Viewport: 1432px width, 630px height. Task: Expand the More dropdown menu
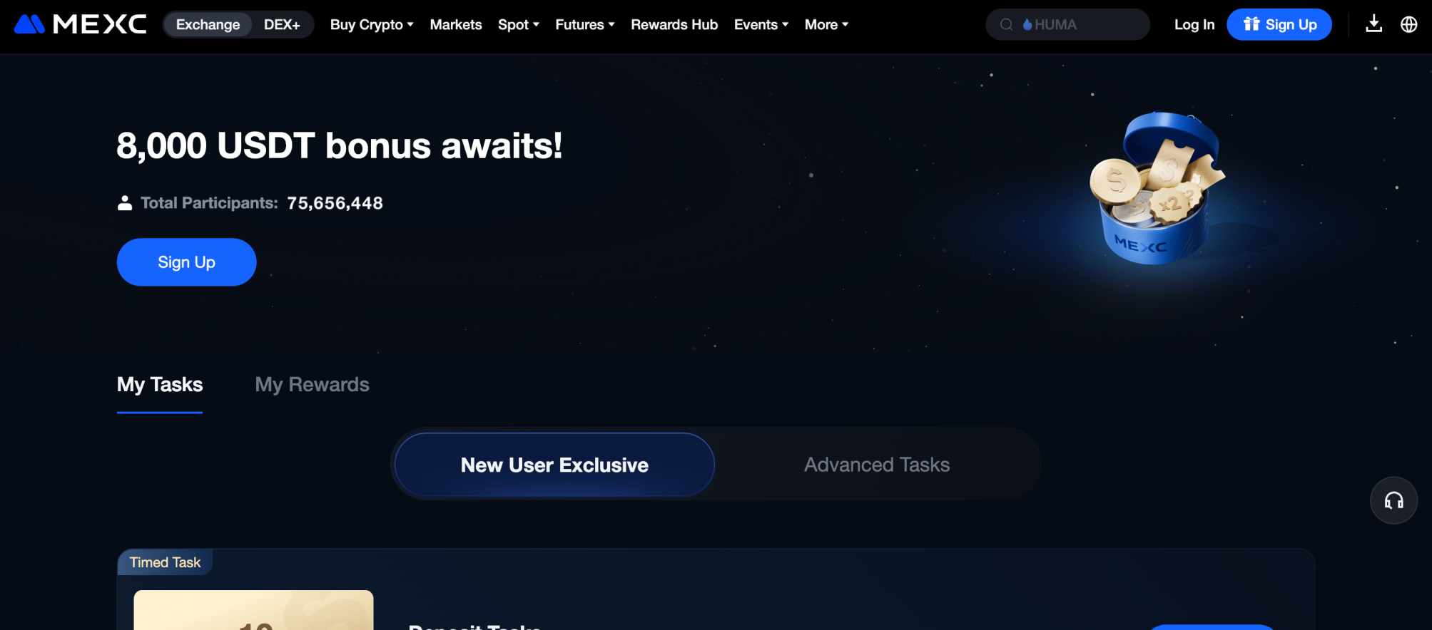pos(826,24)
